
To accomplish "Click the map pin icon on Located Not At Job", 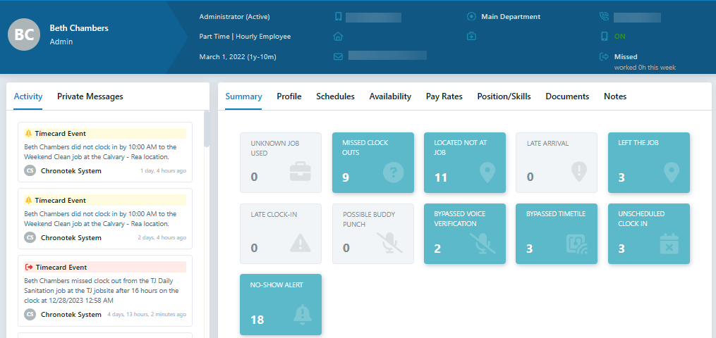I will tap(487, 173).
